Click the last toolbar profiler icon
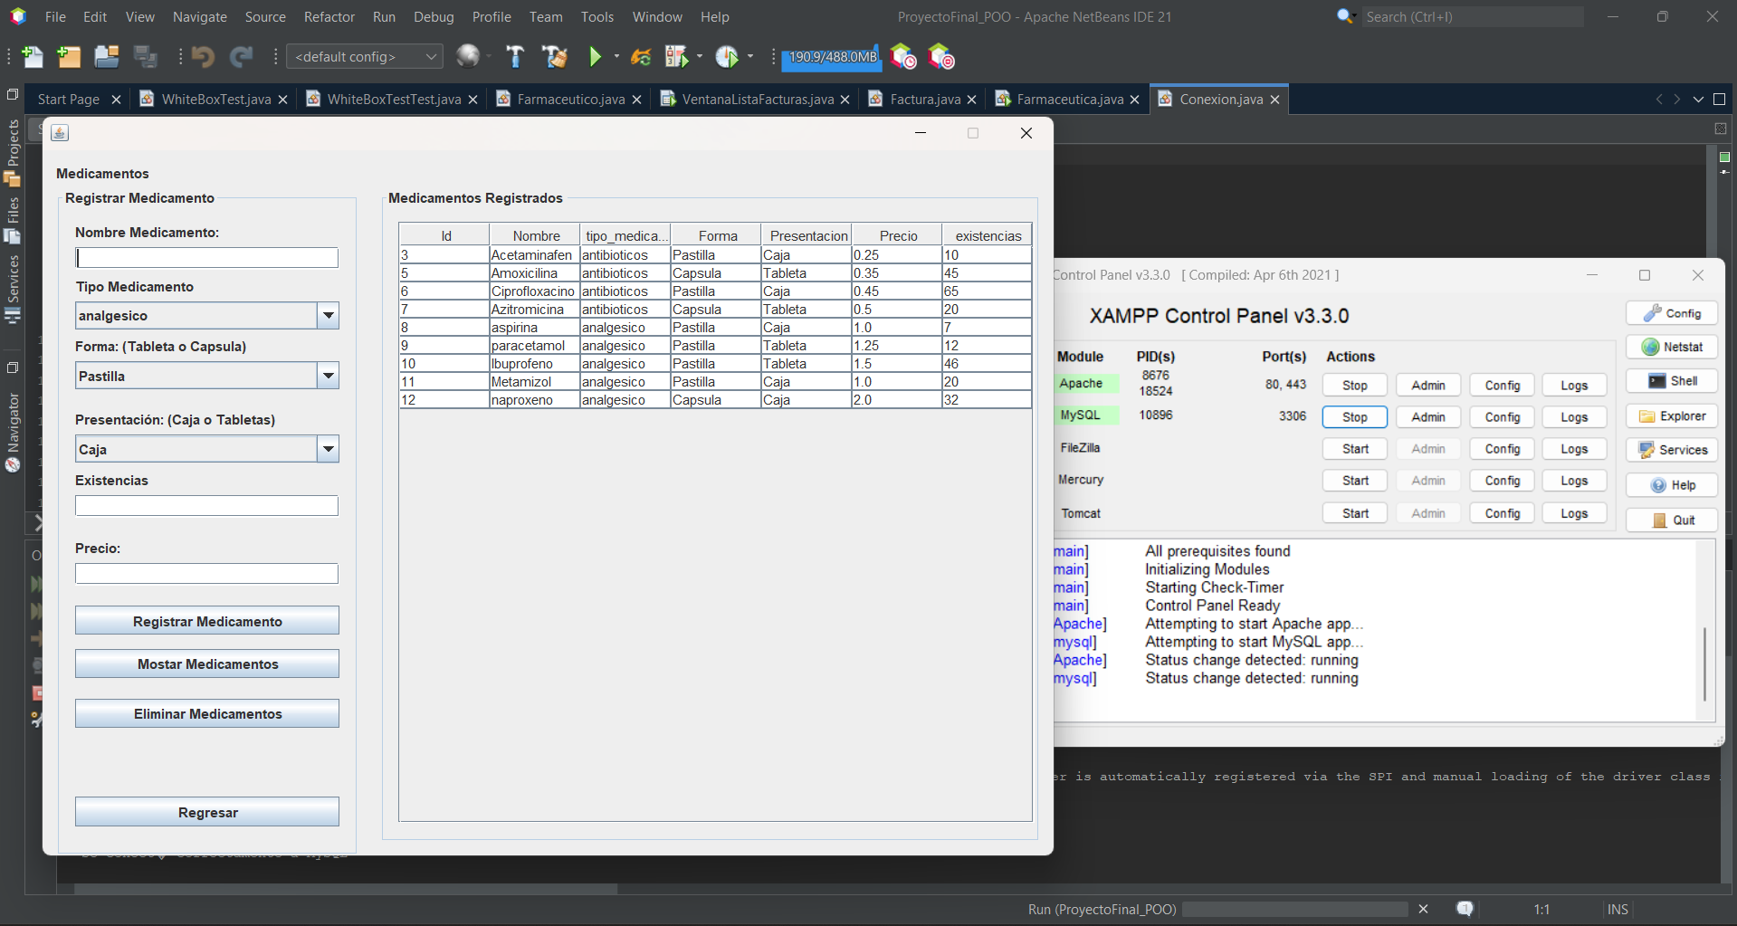The height and width of the screenshot is (926, 1737). tap(941, 57)
